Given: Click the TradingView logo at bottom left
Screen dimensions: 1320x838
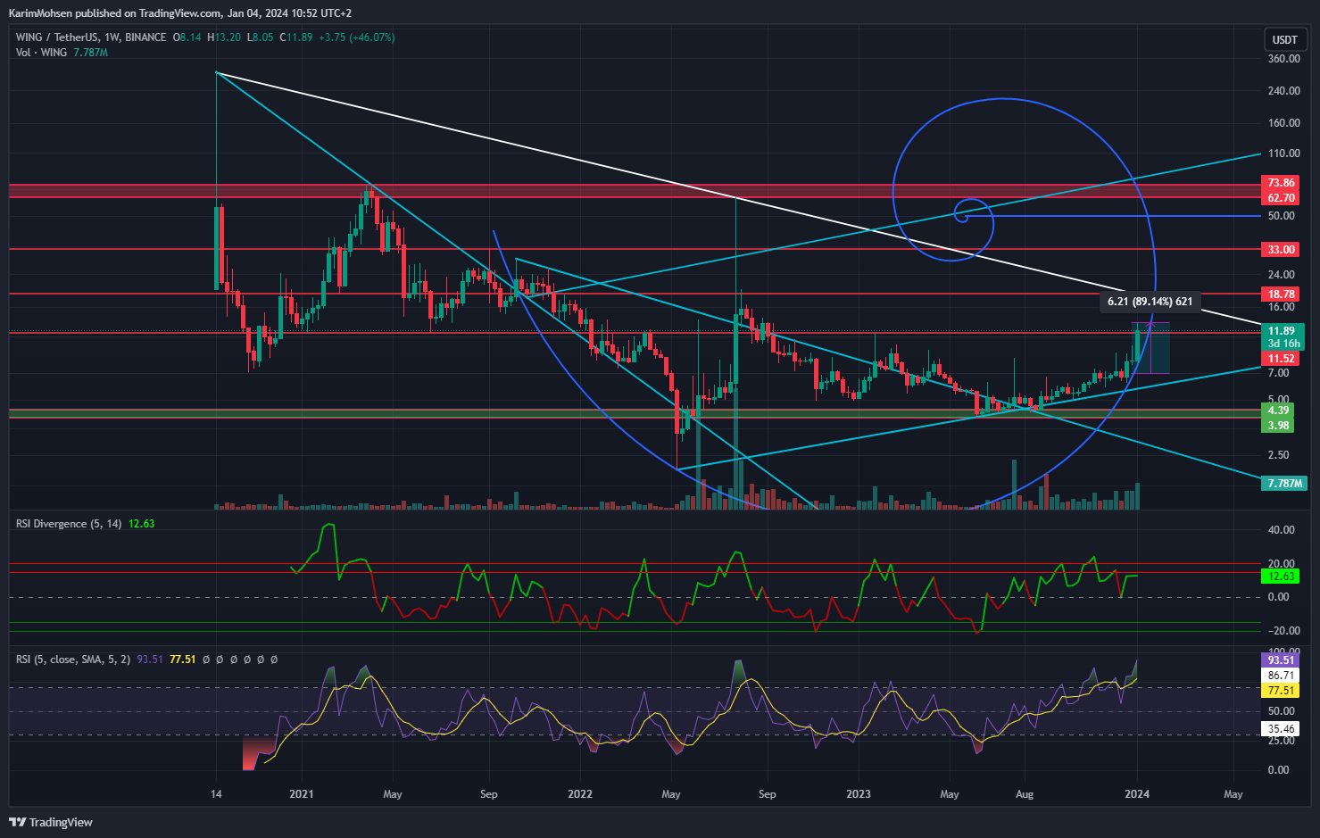Looking at the screenshot, I should (x=51, y=822).
